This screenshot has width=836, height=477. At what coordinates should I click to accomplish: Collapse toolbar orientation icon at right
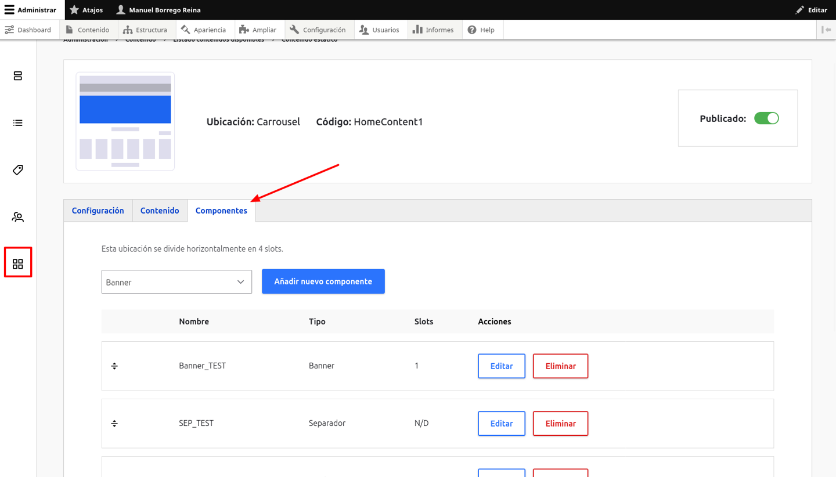point(826,30)
